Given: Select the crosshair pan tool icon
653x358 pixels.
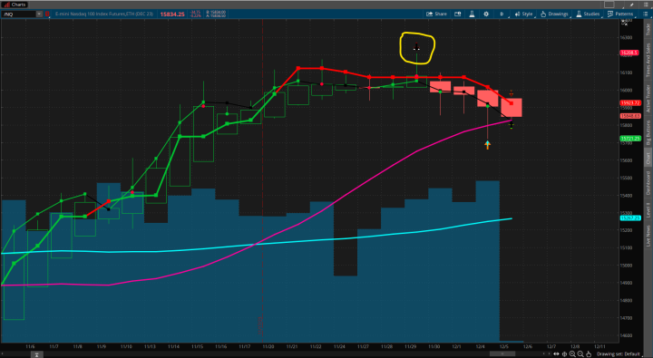Looking at the screenshot, I should click(x=565, y=353).
